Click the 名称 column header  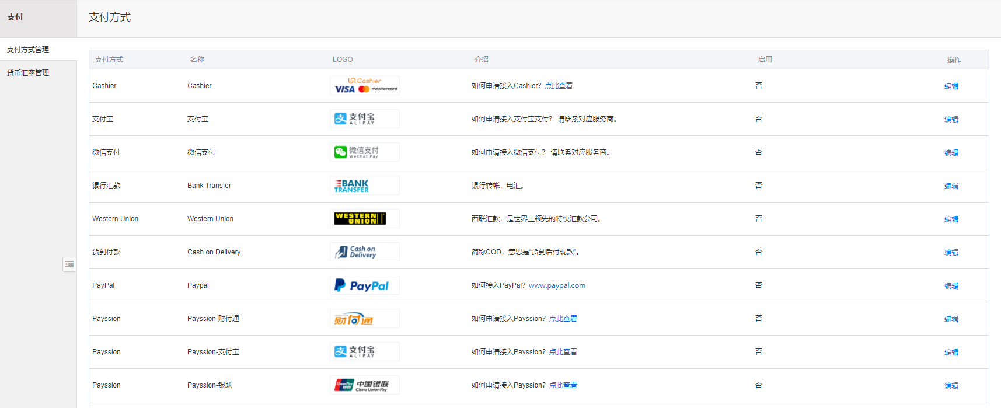[197, 60]
